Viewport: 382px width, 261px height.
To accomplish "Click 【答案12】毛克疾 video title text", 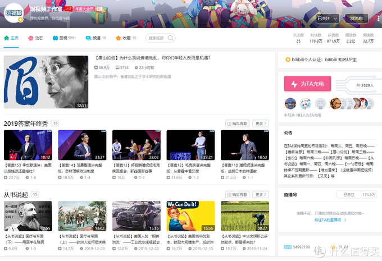I will point(189,168).
